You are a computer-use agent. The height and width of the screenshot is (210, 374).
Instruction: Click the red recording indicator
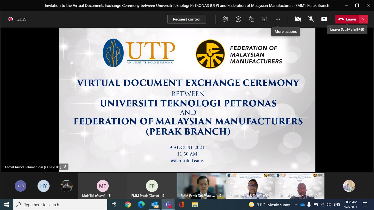tap(11, 19)
